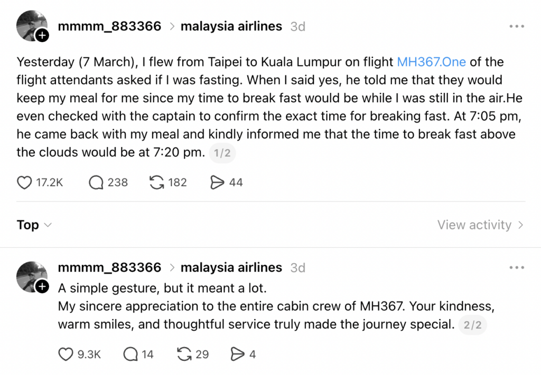541x375 pixels.
Task: Click the 2/2 thread indicator badge
Action: [x=472, y=325]
